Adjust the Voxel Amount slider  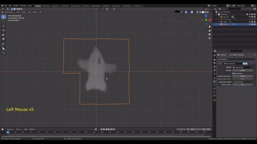pos(243,85)
